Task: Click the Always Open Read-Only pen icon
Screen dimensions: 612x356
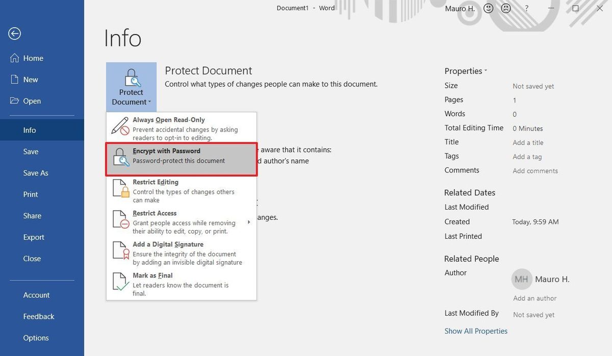Action: (121, 125)
